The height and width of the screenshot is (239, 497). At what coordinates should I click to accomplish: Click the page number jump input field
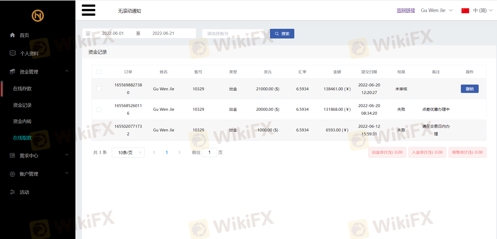click(209, 152)
